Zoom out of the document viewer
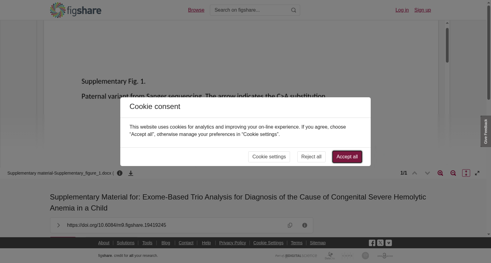Screen dimensions: 491x263 point(453,173)
